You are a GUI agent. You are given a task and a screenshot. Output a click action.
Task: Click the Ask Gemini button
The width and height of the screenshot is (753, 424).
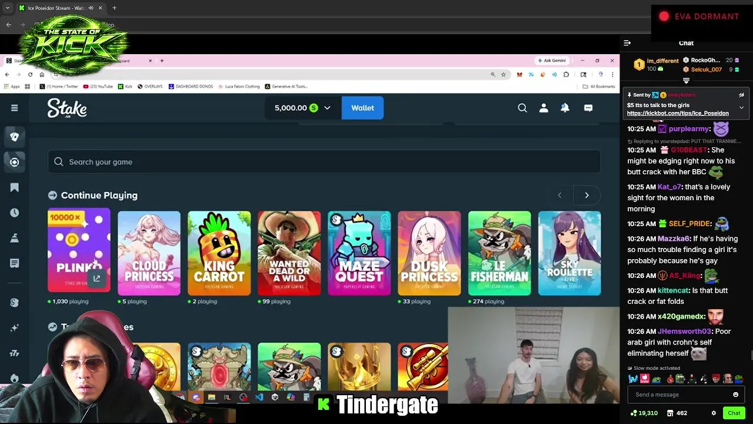[x=552, y=61]
